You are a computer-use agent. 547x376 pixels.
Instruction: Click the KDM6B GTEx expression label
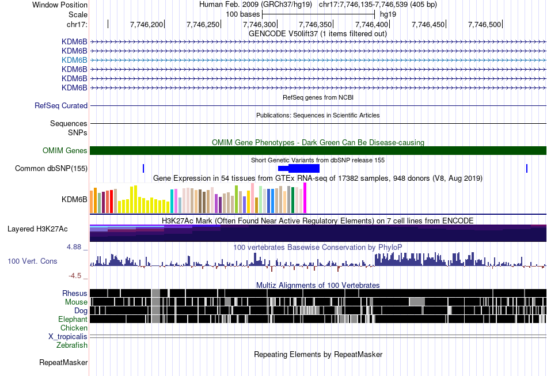pyautogui.click(x=74, y=199)
